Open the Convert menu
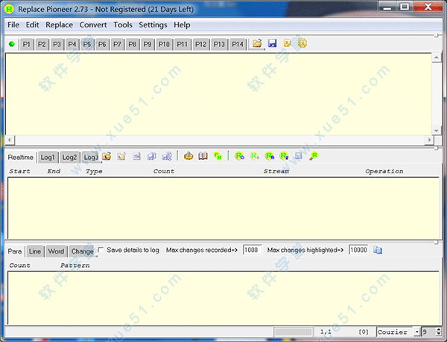 [93, 25]
